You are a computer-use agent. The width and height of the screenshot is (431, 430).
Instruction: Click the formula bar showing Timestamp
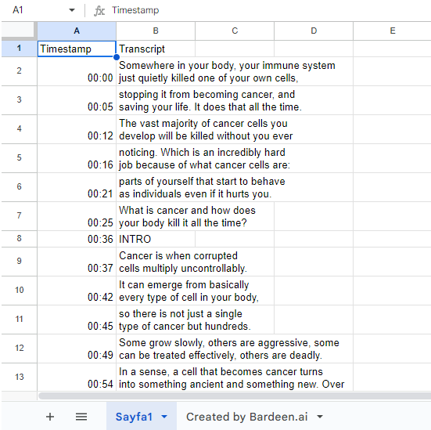coord(269,10)
